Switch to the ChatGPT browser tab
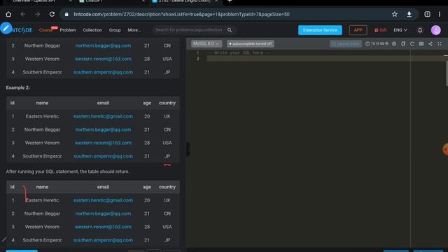448x252 pixels. pyautogui.click(x=111, y=1)
